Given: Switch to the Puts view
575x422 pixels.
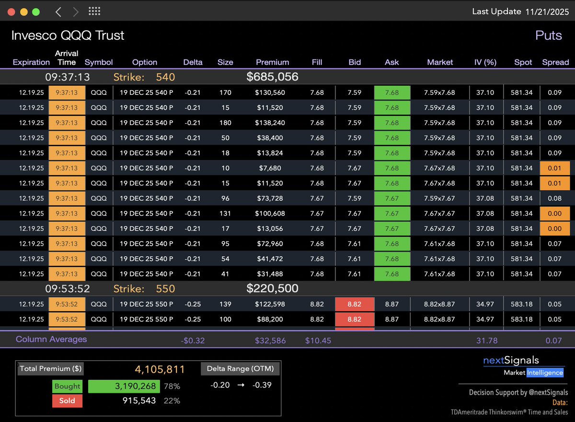Looking at the screenshot, I should (x=548, y=35).
